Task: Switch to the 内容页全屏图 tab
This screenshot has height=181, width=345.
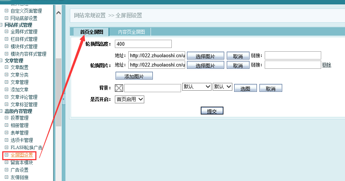Action: [x=131, y=32]
